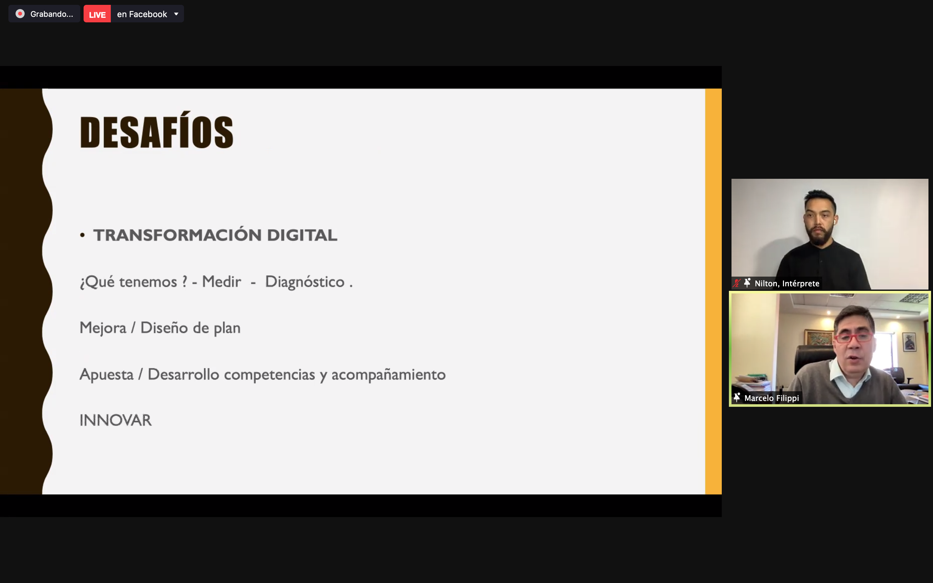Viewport: 933px width, 583px height.
Task: Click the red recording indicator dot
Action: click(20, 14)
